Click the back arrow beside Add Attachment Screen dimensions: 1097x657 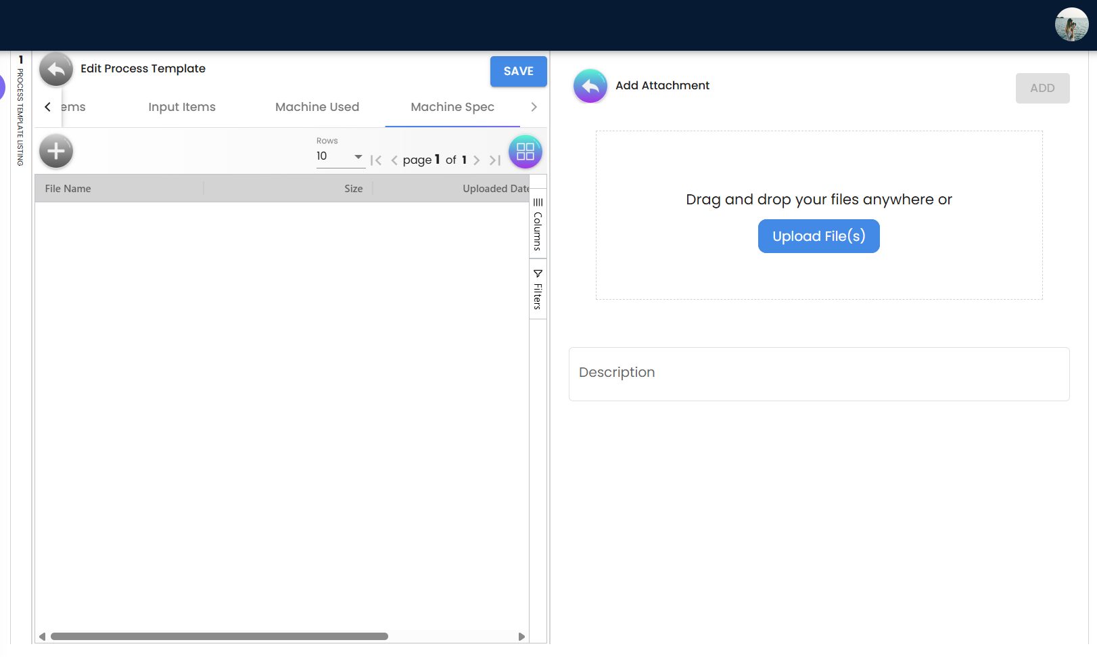pos(590,86)
